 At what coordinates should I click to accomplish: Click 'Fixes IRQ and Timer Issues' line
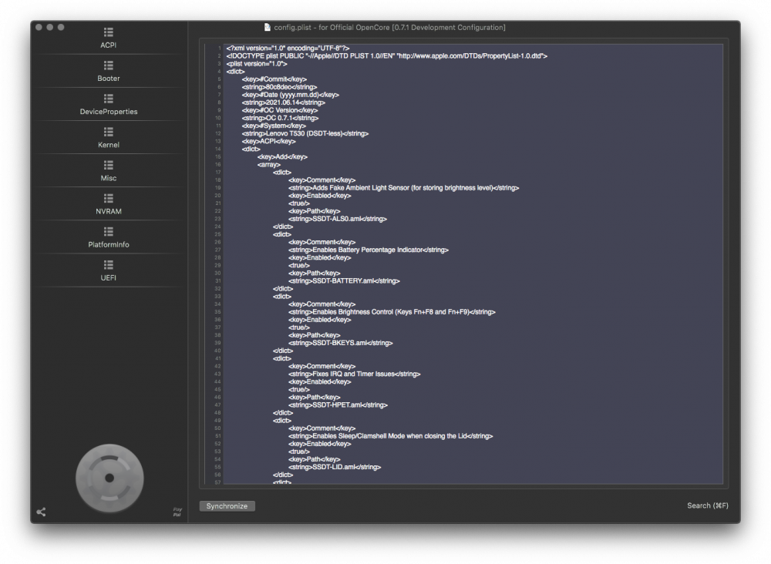355,374
